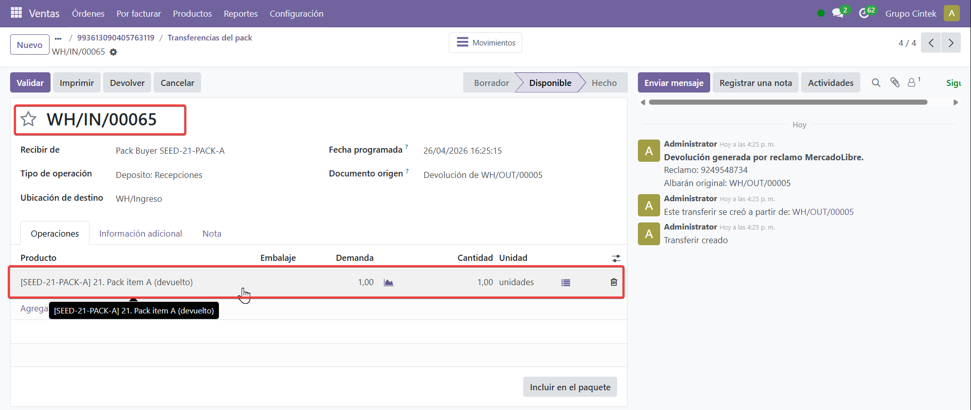This screenshot has width=971, height=410.
Task: Attach files with paperclip icon
Action: [x=895, y=82]
